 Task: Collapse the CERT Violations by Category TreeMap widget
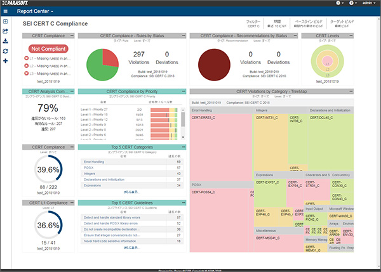point(351,91)
